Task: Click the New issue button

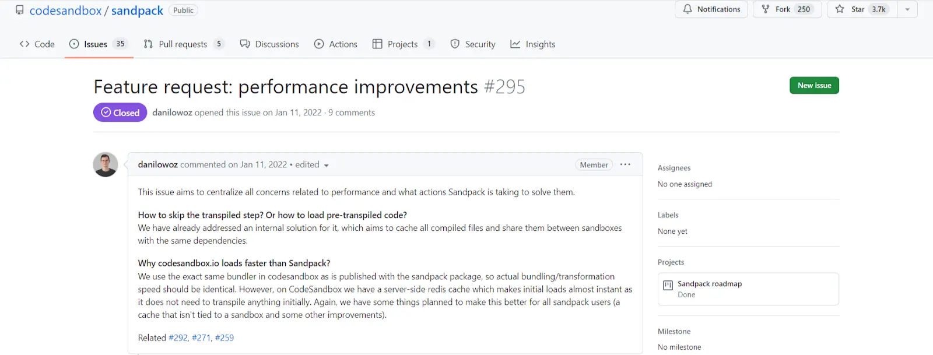Action: [x=813, y=85]
